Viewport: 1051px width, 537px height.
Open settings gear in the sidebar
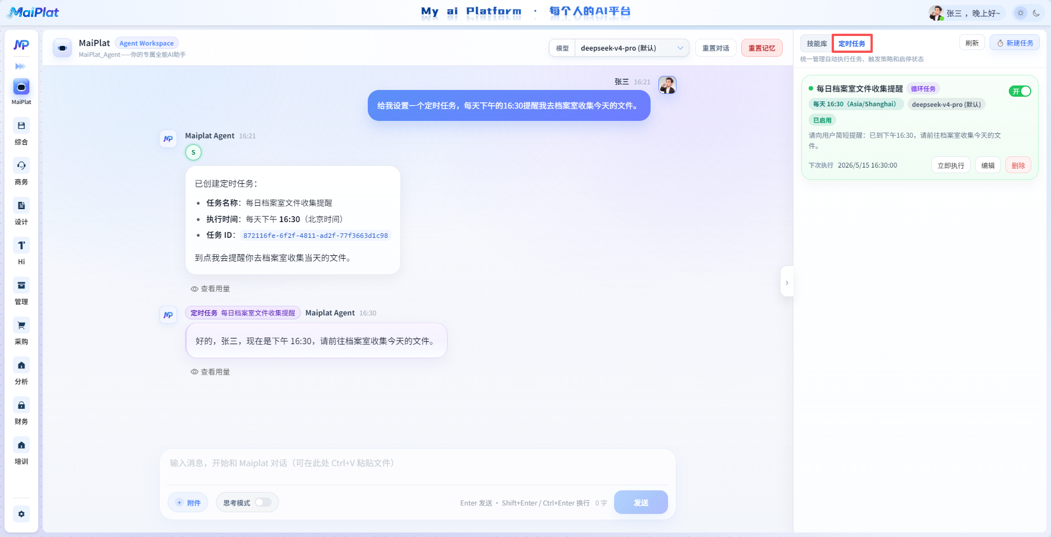(21, 514)
